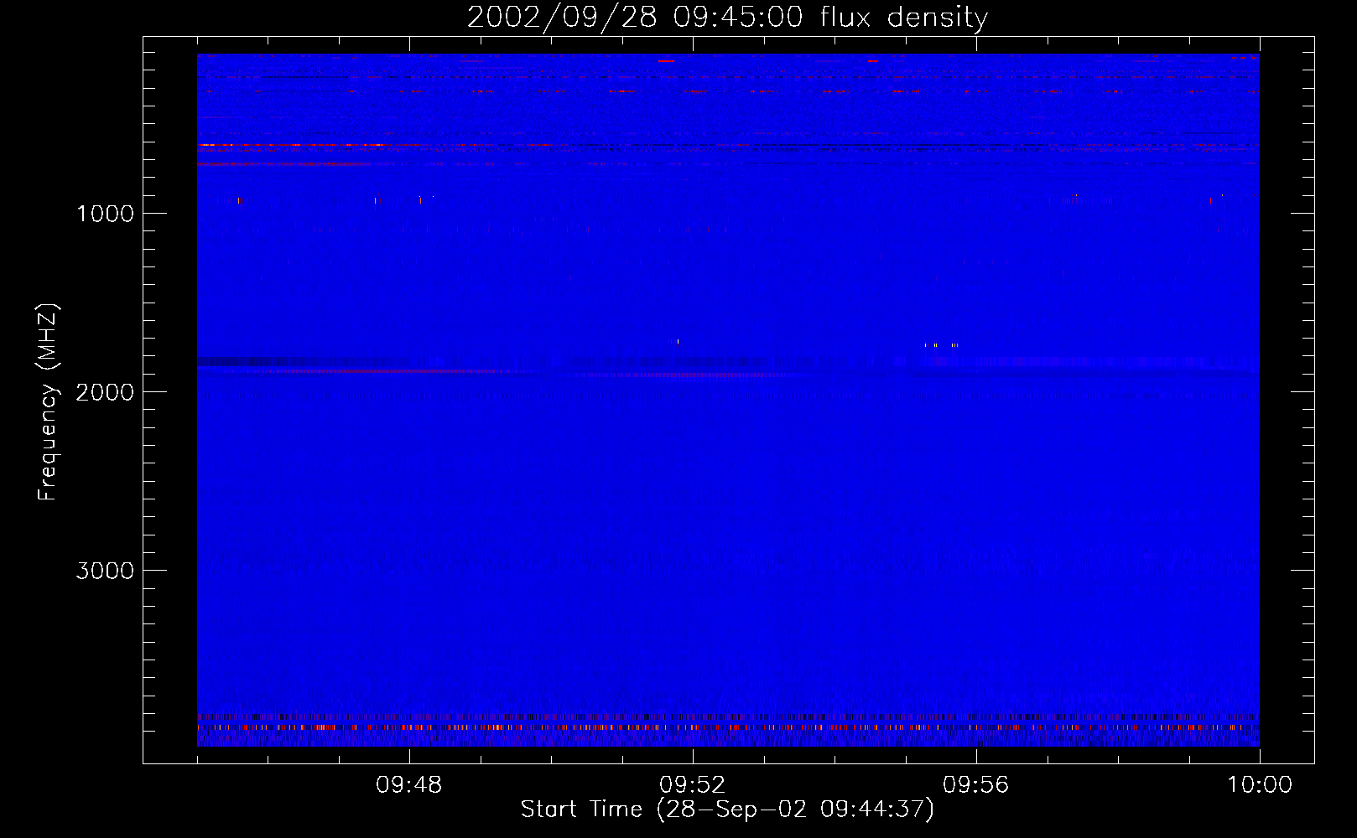1357x838 pixels.
Task: Click the 3000 frequency tick label
Action: coord(105,571)
